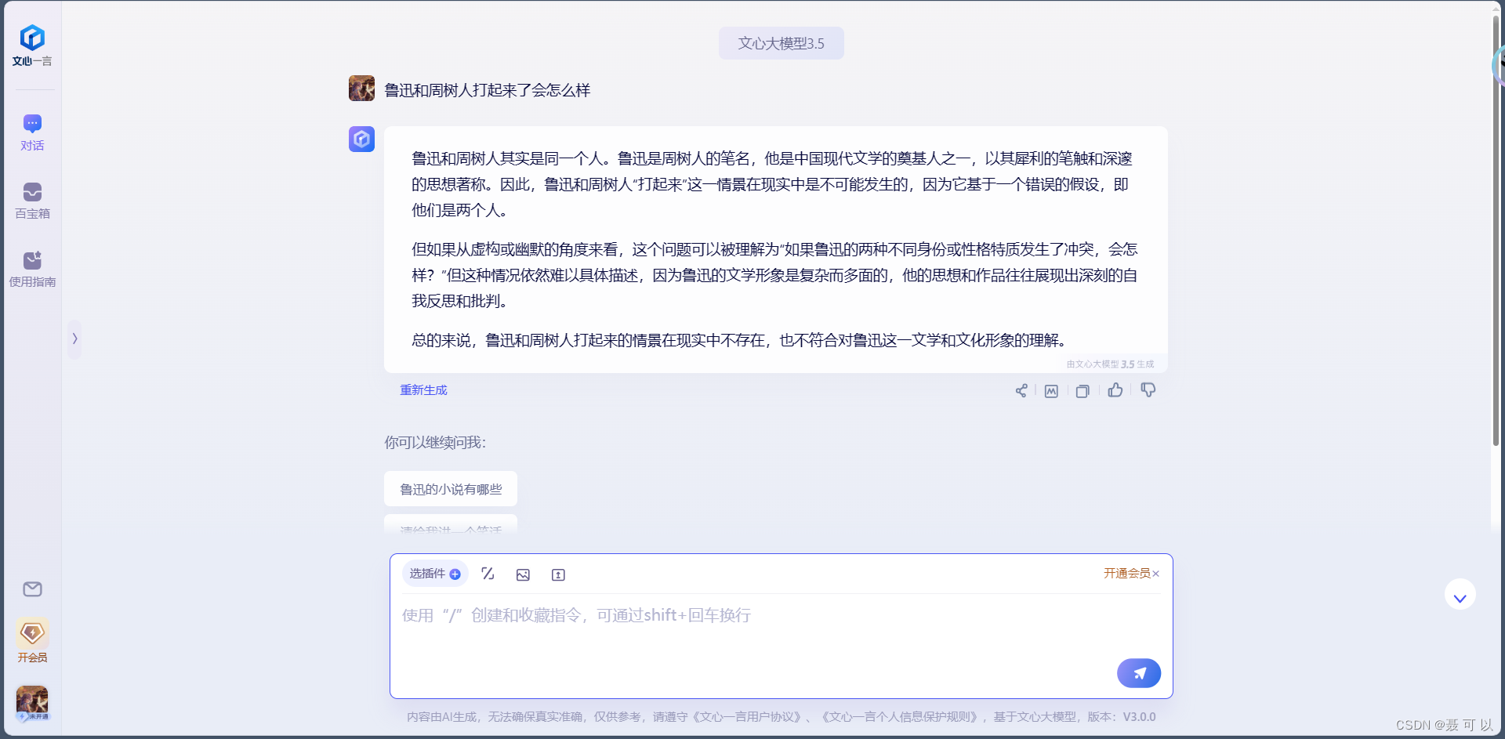1505x739 pixels.
Task: Expand the collapsed sidebar panel arrow
Action: pos(74,339)
